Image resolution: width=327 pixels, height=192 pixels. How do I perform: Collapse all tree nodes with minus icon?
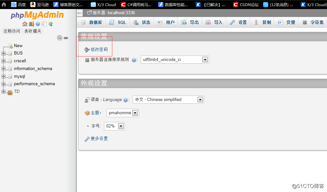(60, 38)
